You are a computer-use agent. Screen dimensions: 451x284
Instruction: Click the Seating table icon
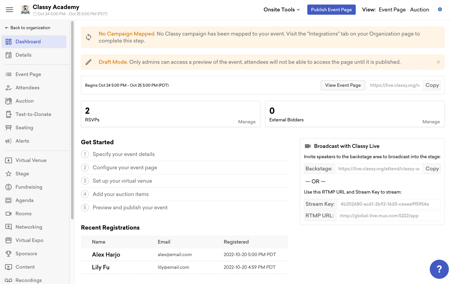coord(9,128)
